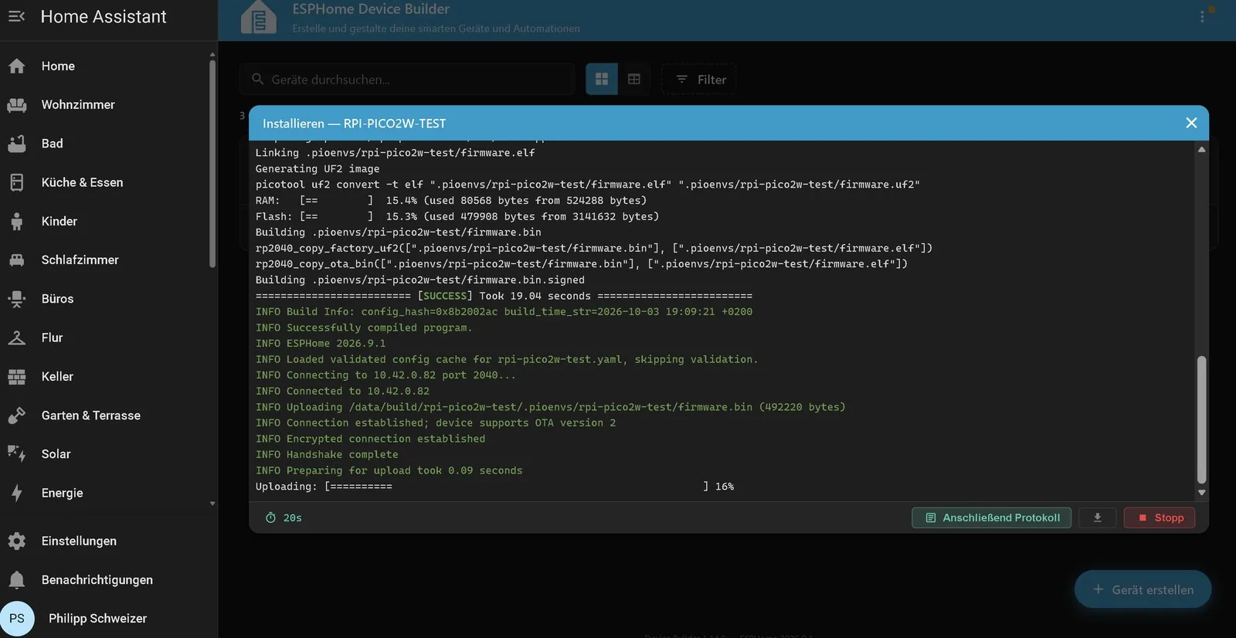Click the Solar panel icon

click(x=17, y=454)
